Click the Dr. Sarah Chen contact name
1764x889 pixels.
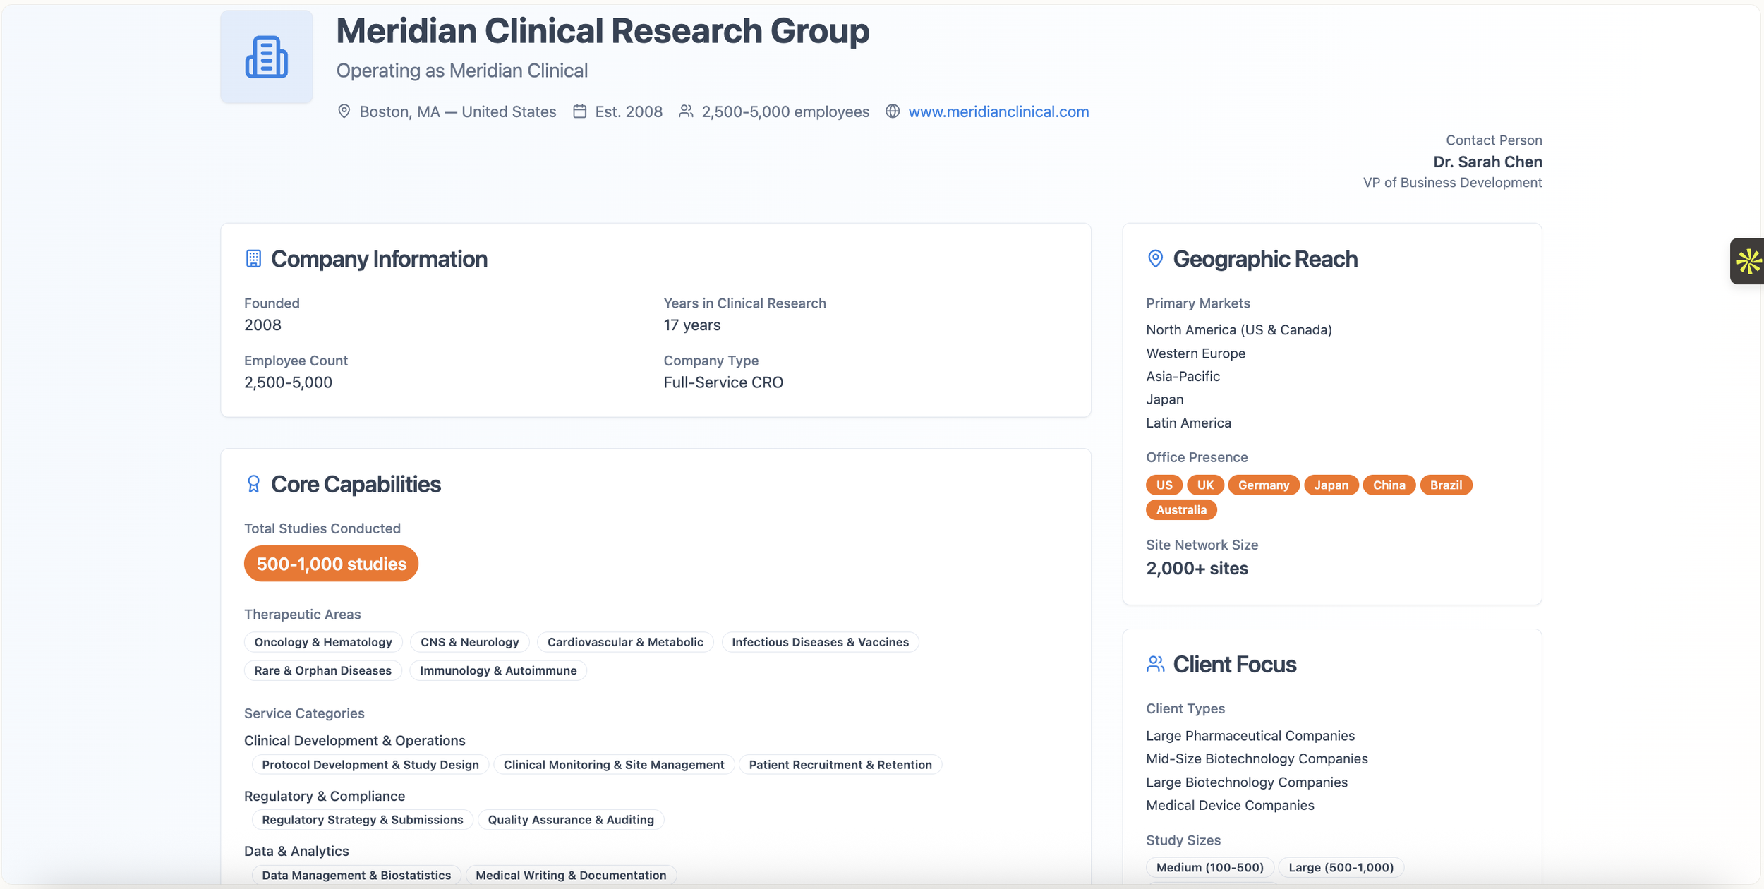pos(1487,162)
